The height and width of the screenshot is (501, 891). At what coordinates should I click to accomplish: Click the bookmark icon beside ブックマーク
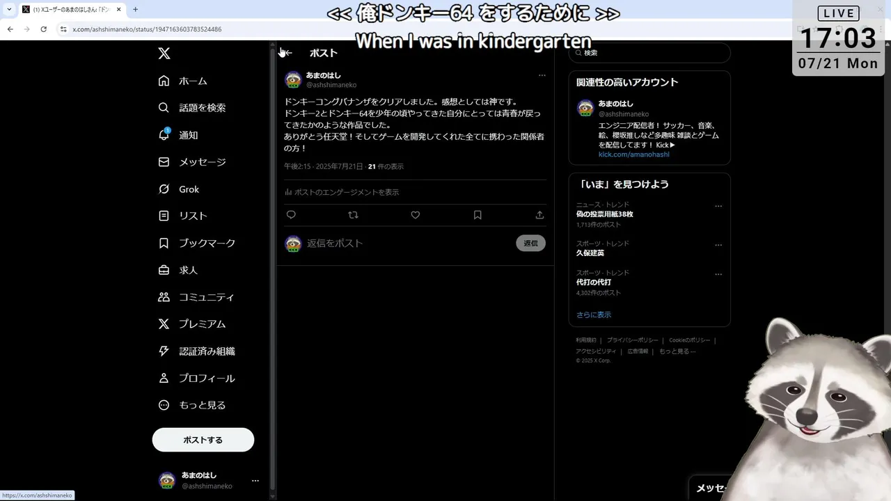(164, 243)
